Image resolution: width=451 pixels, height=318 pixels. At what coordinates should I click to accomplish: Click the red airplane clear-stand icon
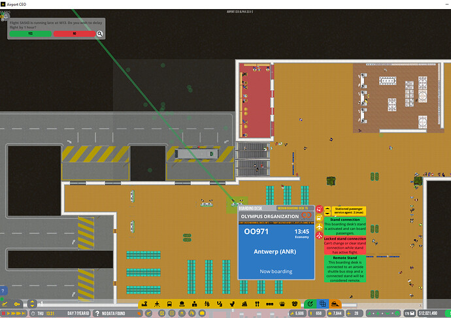pos(319,236)
